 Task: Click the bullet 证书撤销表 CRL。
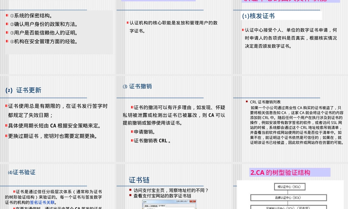pyautogui.click(x=152, y=141)
